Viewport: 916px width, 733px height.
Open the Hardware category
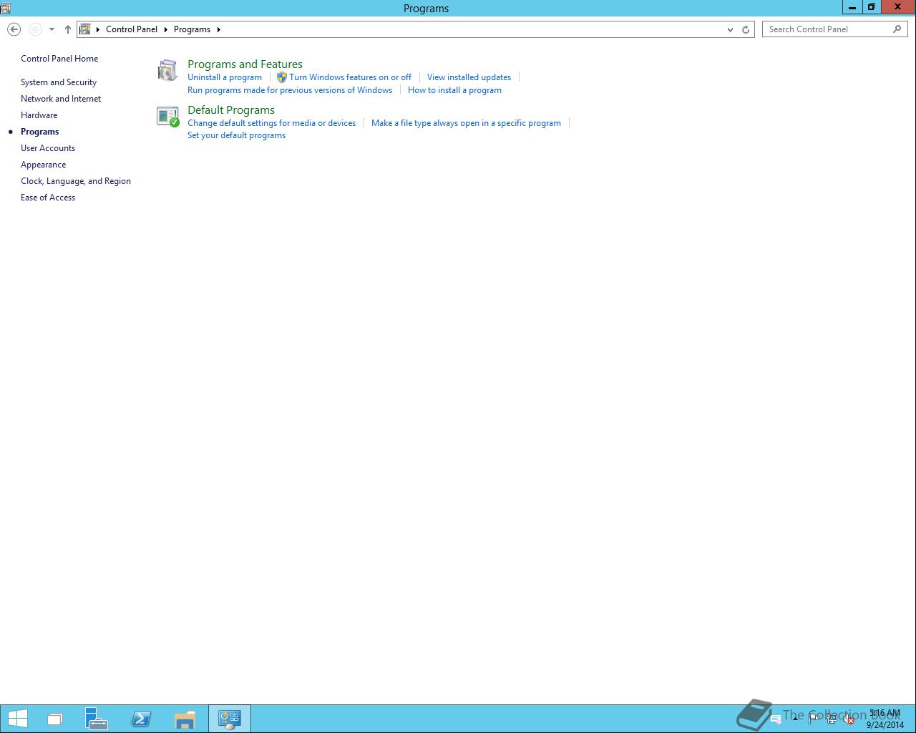point(39,115)
